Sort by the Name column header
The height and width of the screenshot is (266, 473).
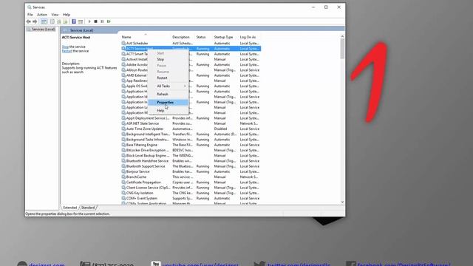[x=146, y=37]
